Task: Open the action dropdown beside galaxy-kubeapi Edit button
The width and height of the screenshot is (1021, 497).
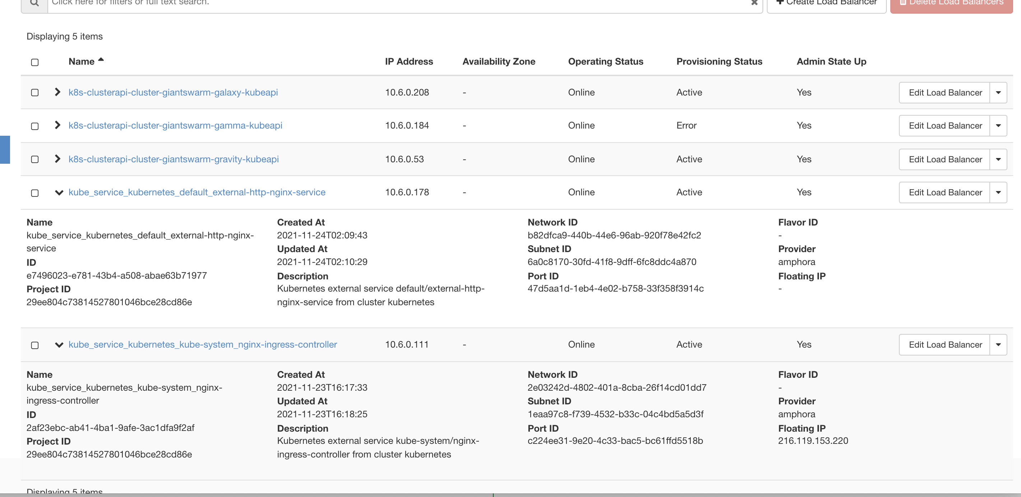Action: click(998, 92)
